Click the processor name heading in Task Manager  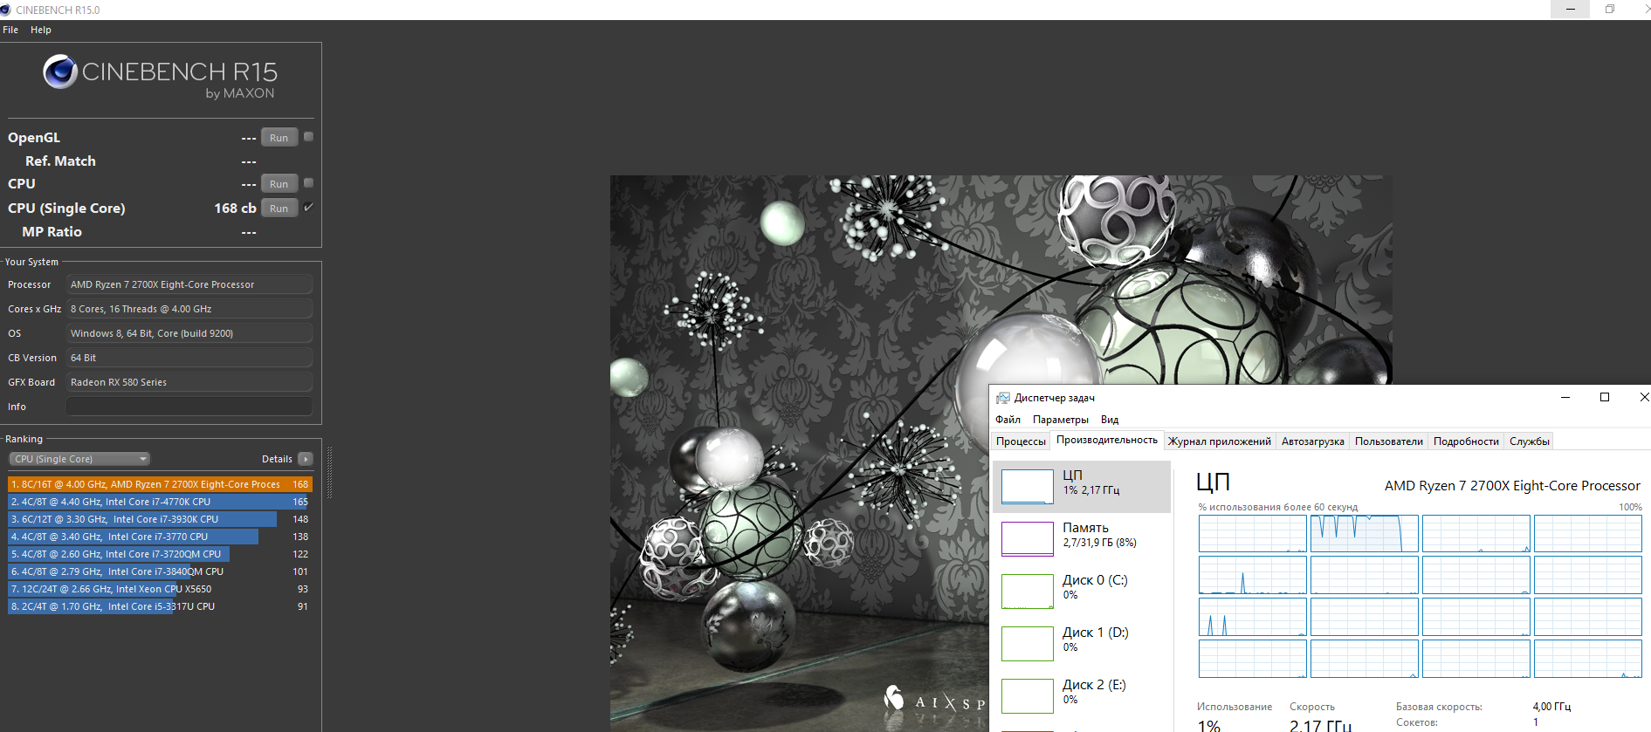coord(1512,486)
